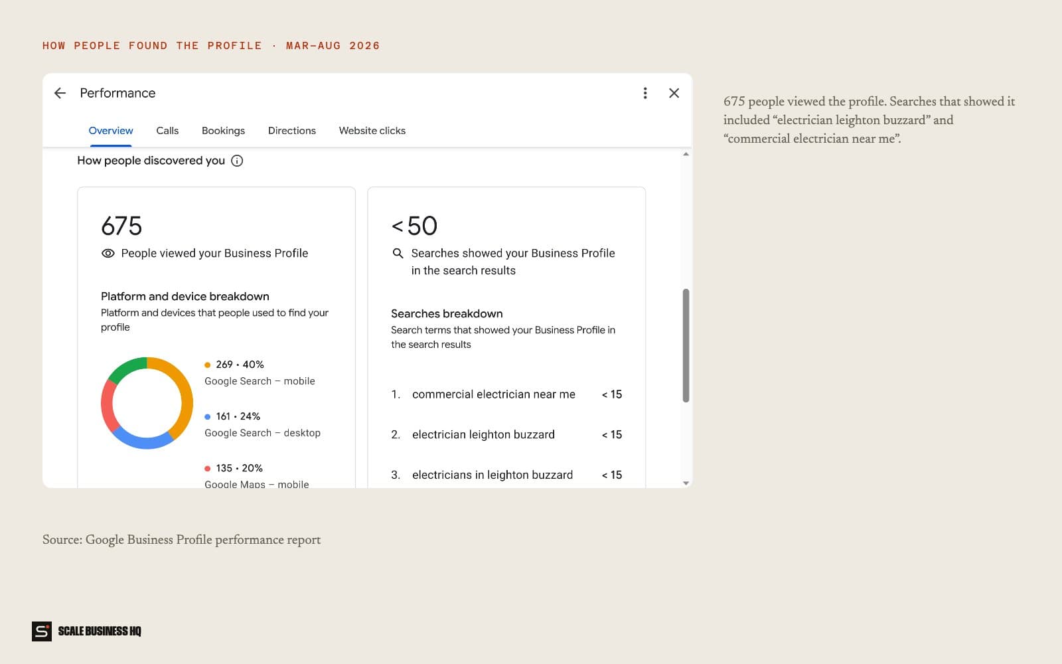
Task: Click the 'Platform and device breakdown' heading
Action: (x=185, y=296)
